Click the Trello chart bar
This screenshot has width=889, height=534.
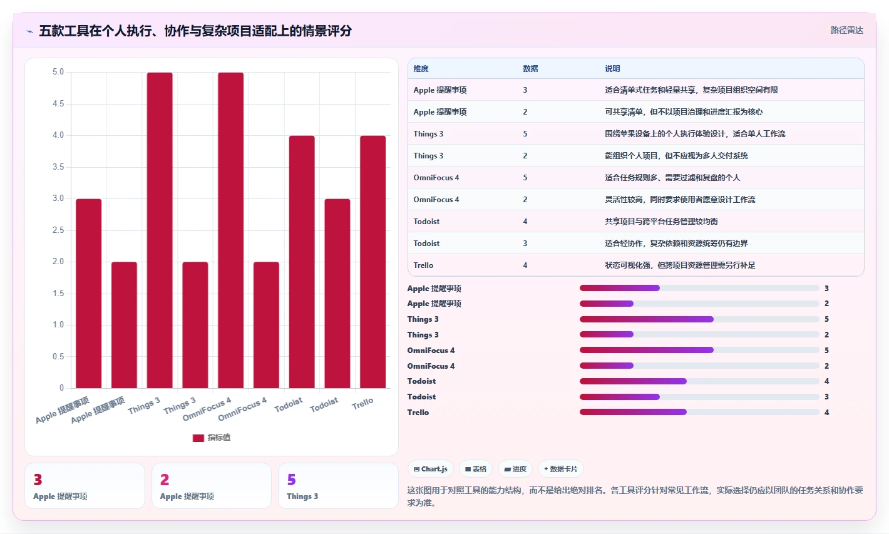(x=373, y=262)
